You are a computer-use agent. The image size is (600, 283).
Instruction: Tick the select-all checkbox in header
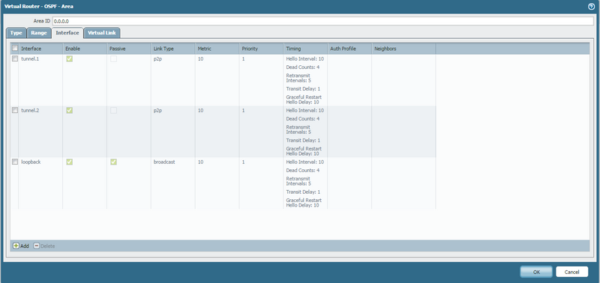tap(14, 49)
